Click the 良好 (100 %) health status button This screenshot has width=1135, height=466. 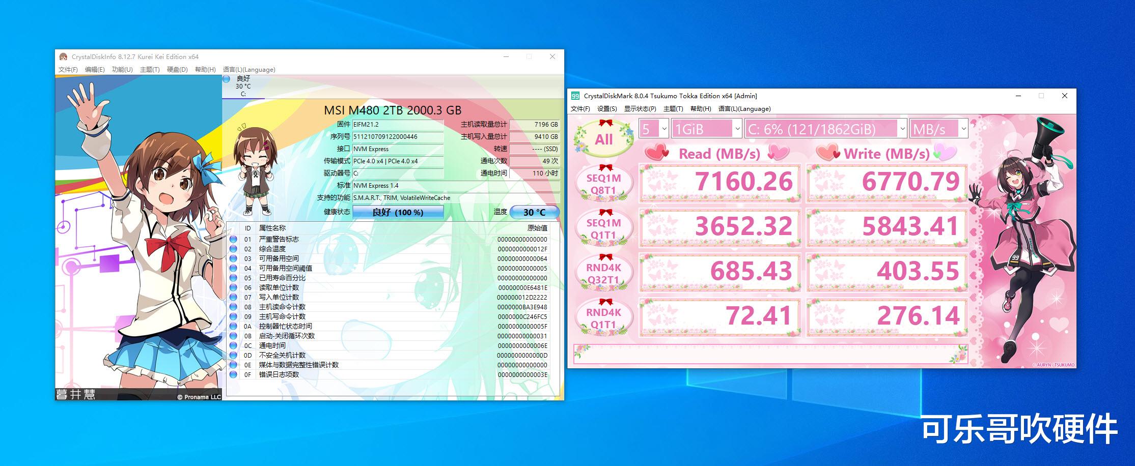pyautogui.click(x=398, y=212)
